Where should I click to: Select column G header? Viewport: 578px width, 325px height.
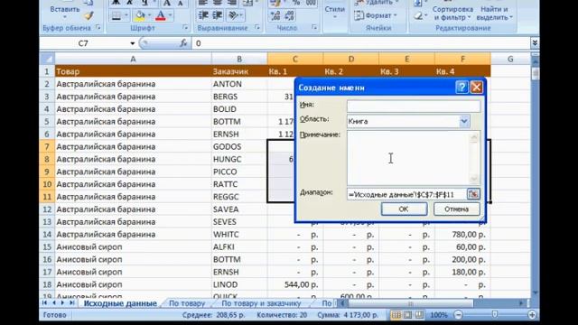click(x=510, y=59)
